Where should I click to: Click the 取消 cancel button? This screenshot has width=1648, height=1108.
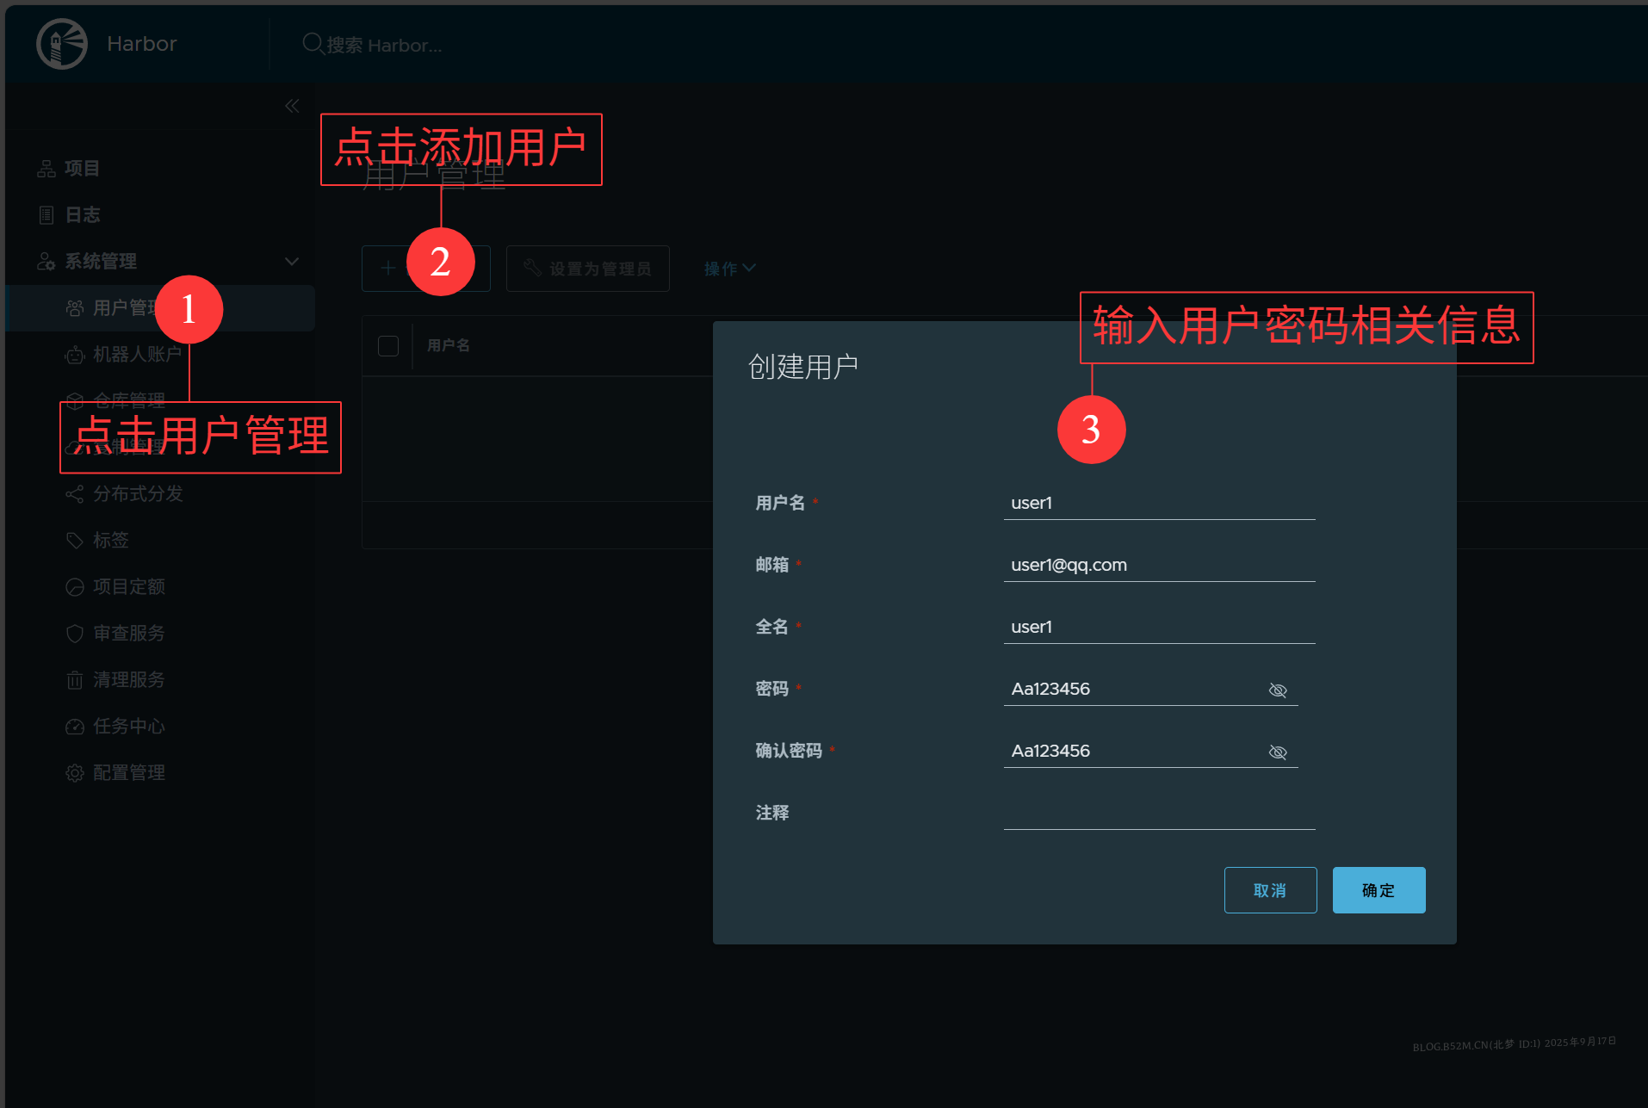[x=1270, y=889]
